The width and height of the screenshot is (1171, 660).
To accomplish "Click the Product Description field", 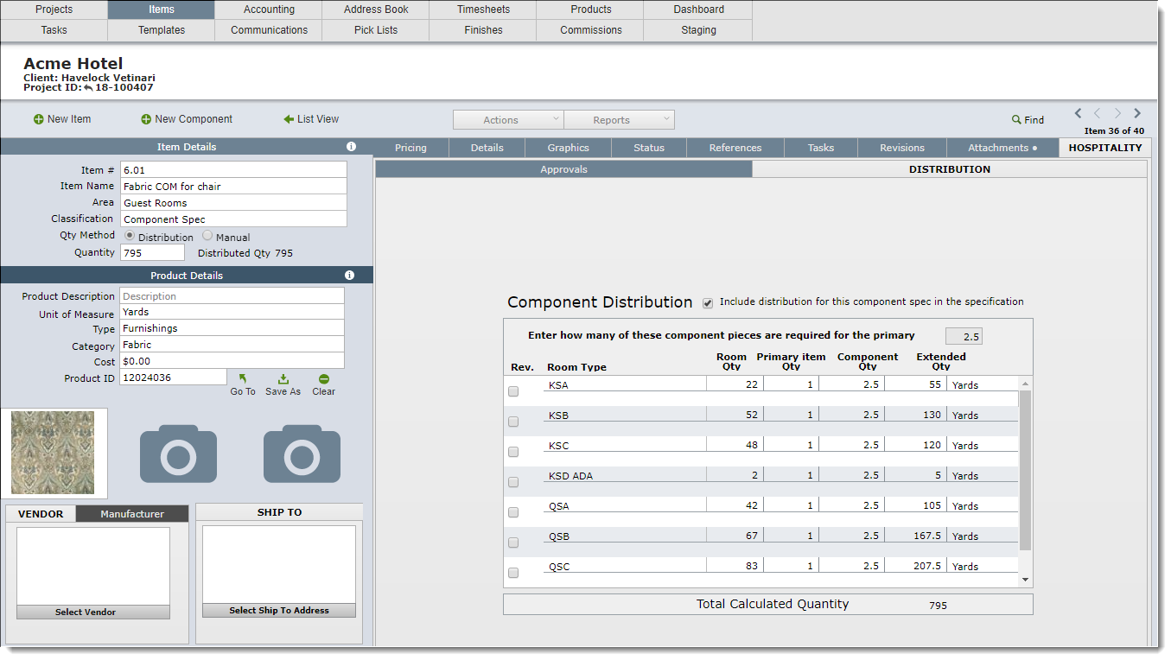I will coord(232,295).
